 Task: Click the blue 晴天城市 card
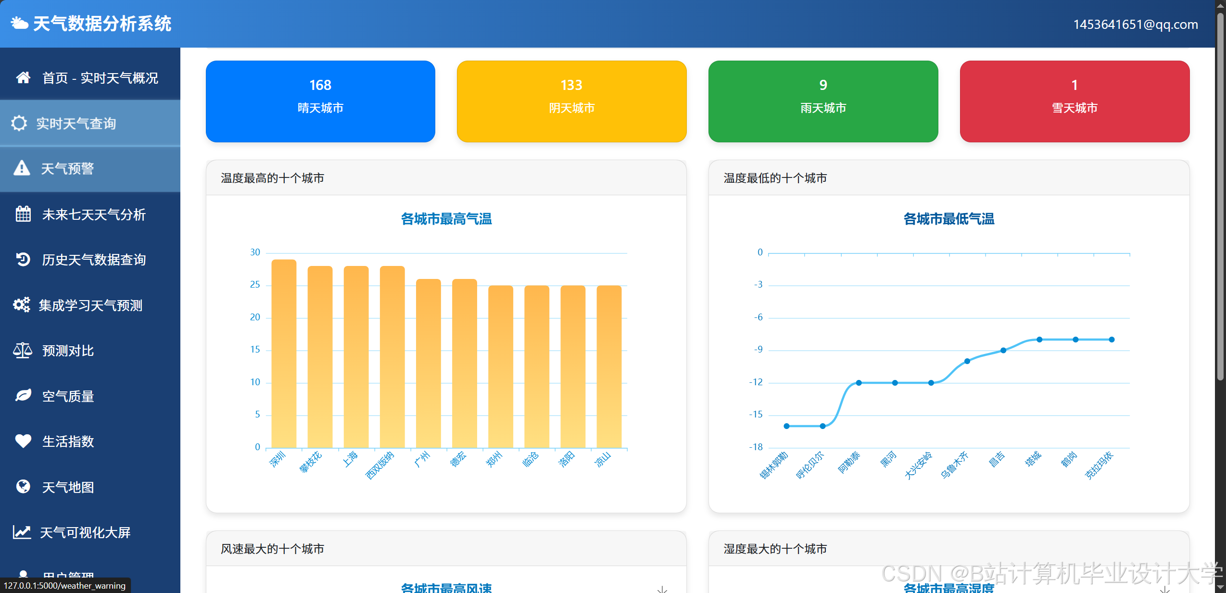[320, 101]
